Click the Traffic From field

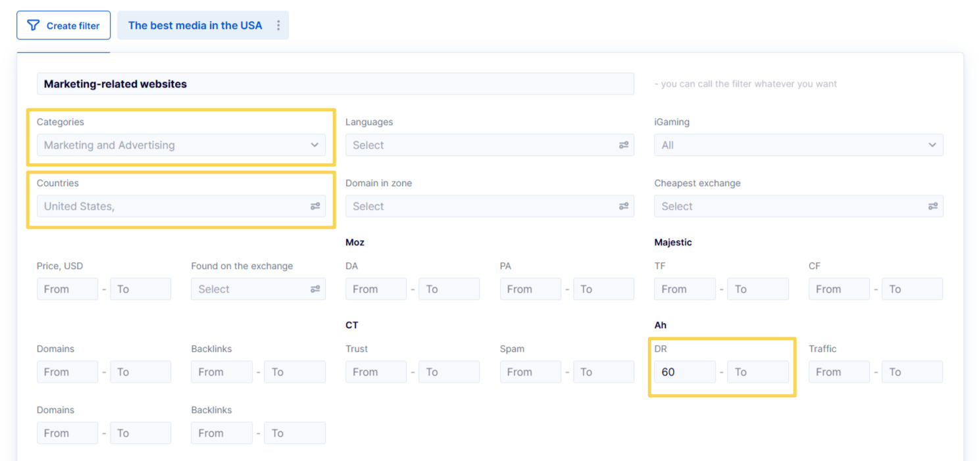tap(839, 372)
